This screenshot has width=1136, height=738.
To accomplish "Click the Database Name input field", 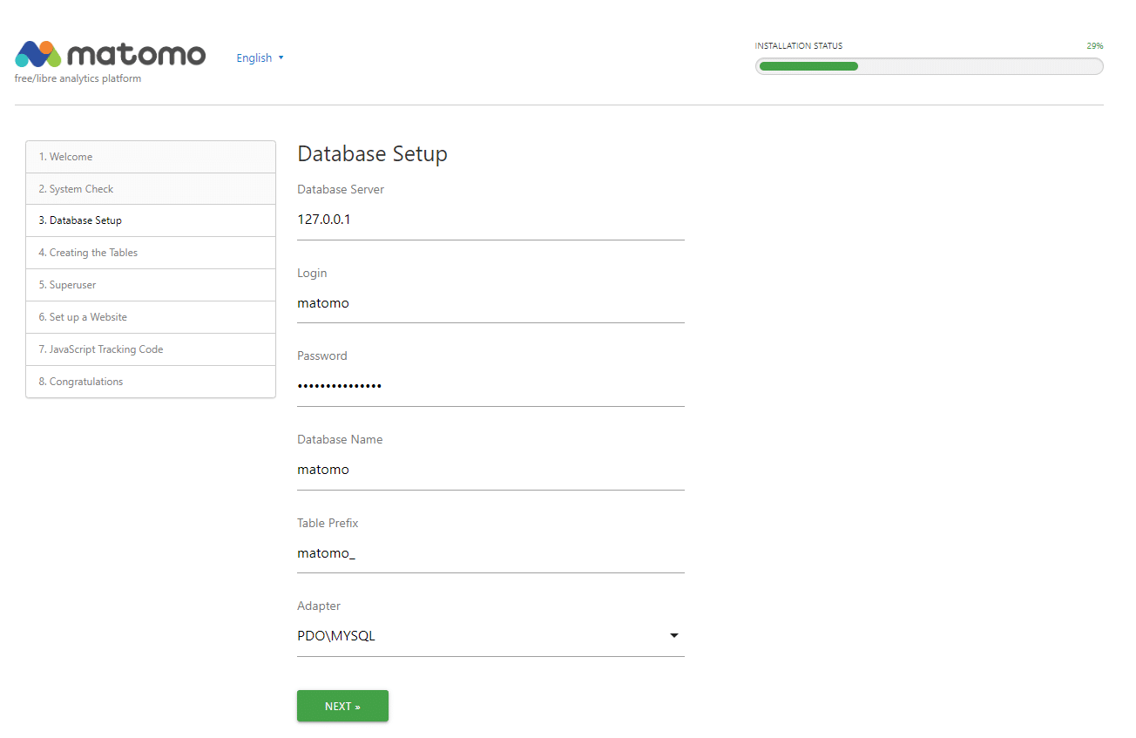I will point(490,470).
